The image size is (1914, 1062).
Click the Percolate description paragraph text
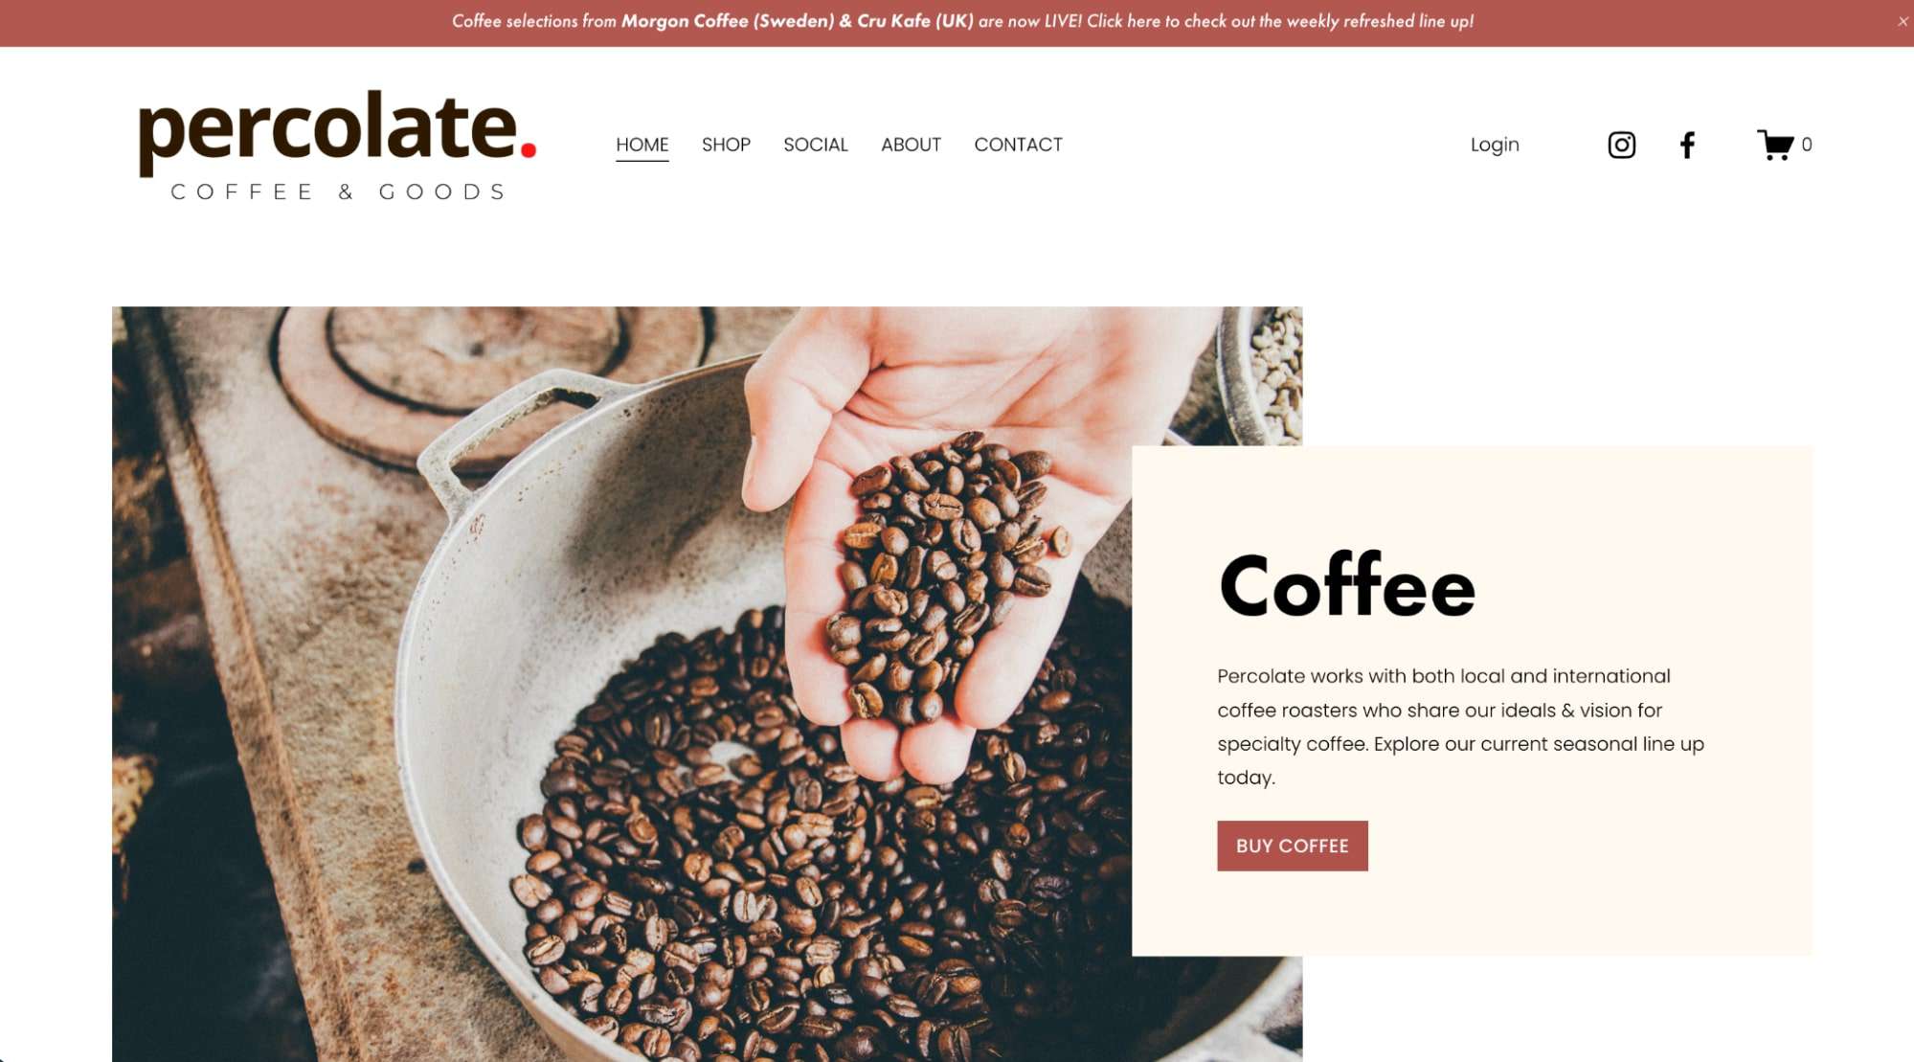pos(1460,727)
